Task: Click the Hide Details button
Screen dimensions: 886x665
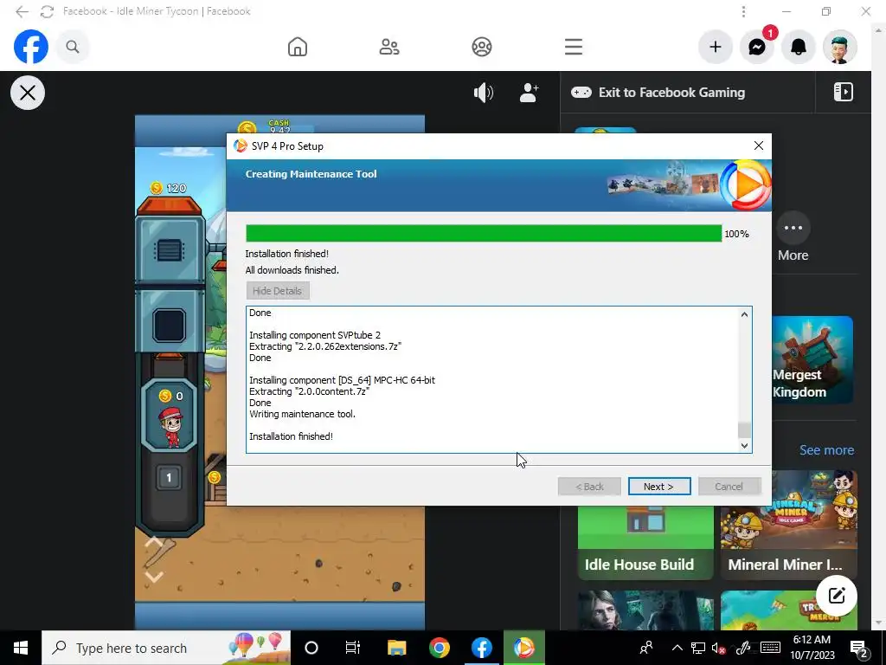Action: point(278,291)
